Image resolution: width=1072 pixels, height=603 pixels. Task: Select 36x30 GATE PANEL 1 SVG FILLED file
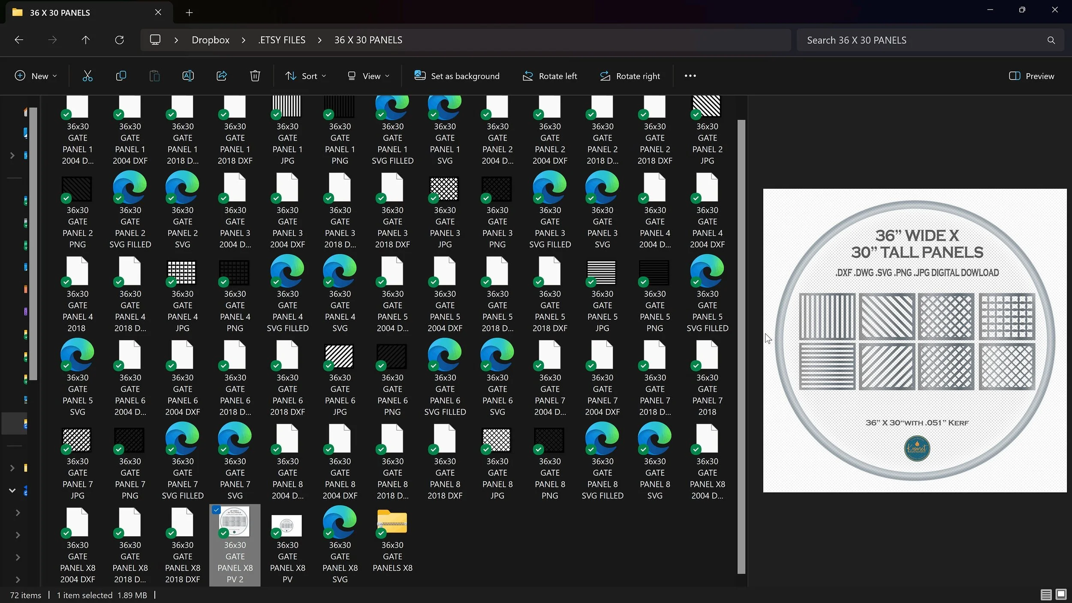point(392,131)
